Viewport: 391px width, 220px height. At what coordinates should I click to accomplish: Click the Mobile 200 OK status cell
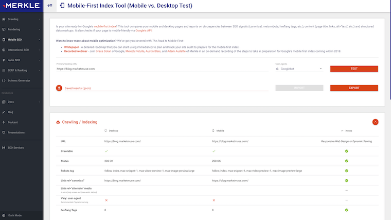(x=216, y=161)
